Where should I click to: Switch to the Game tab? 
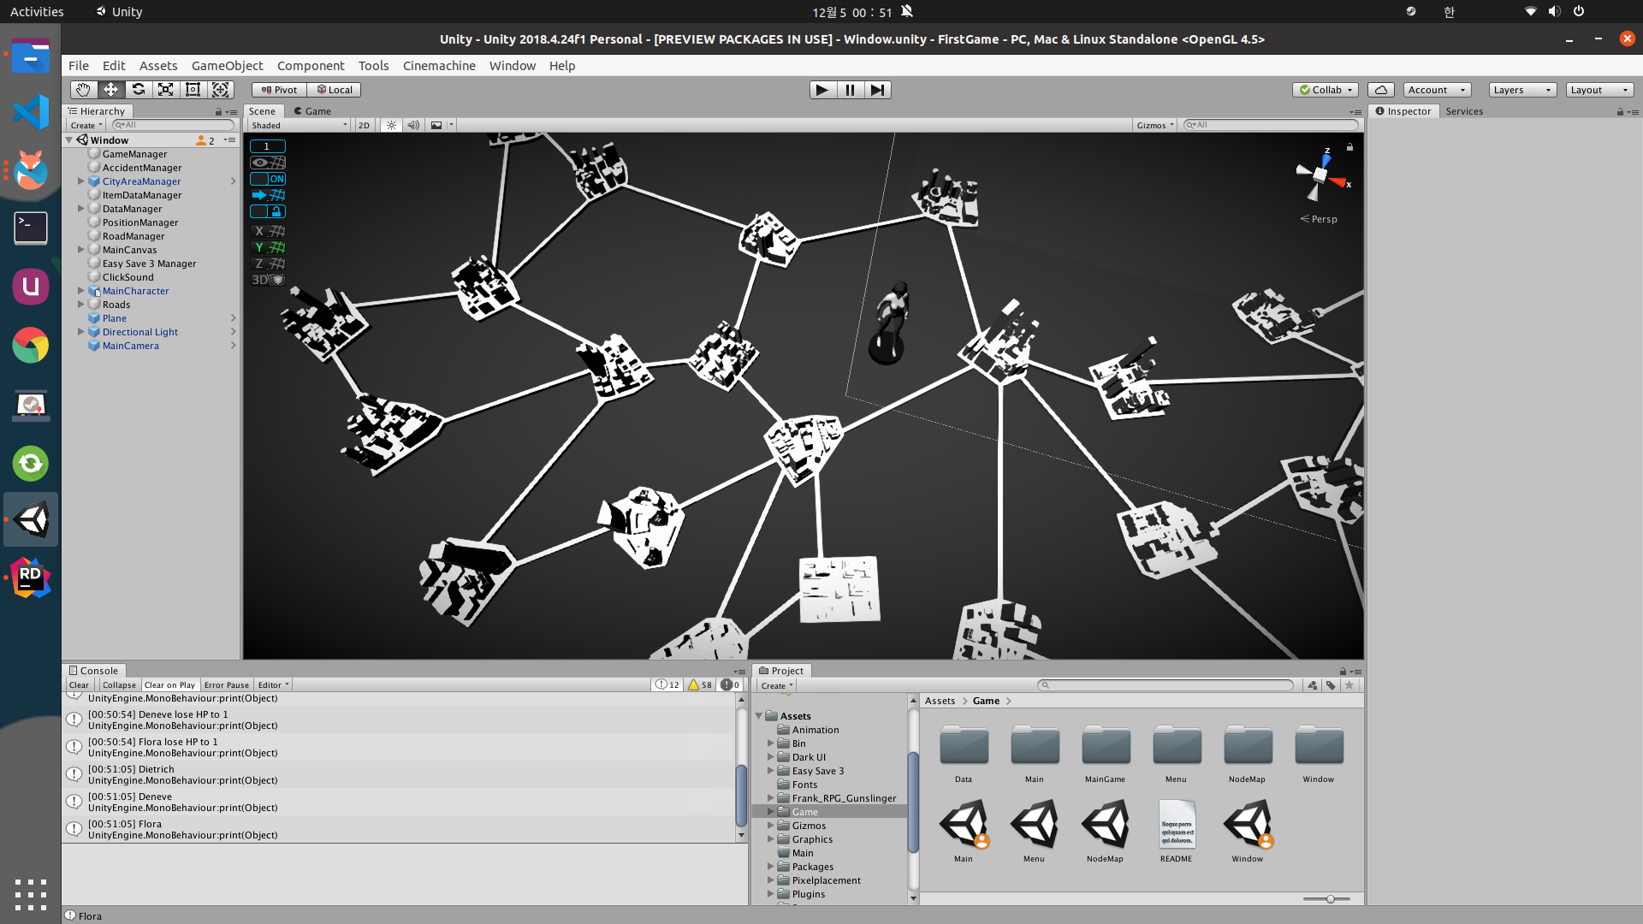pyautogui.click(x=312, y=111)
